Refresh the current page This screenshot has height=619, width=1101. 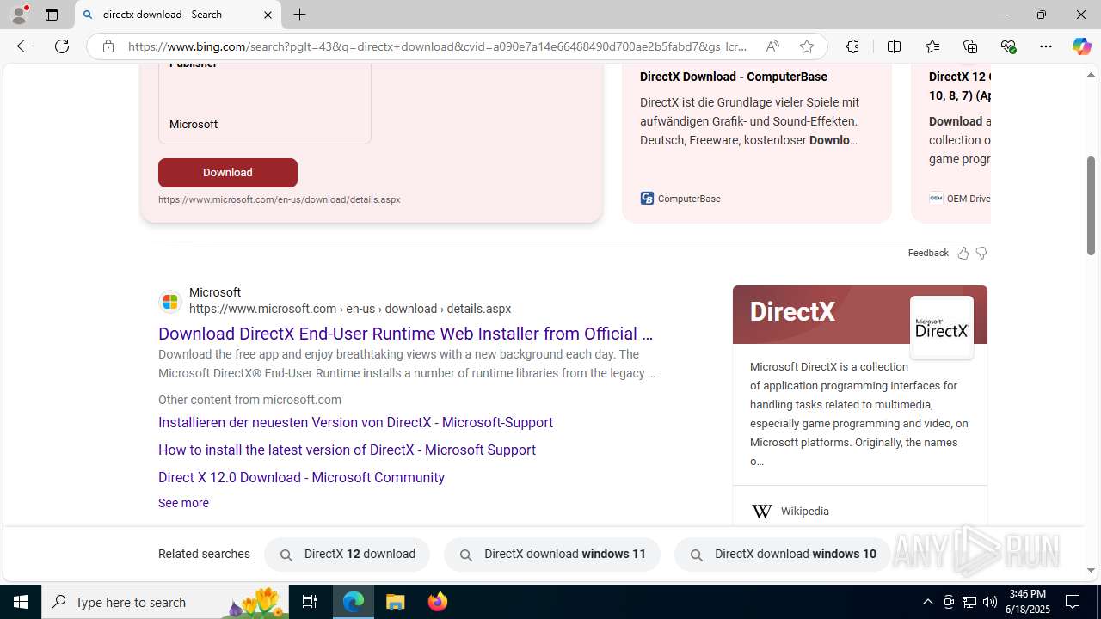coord(62,46)
